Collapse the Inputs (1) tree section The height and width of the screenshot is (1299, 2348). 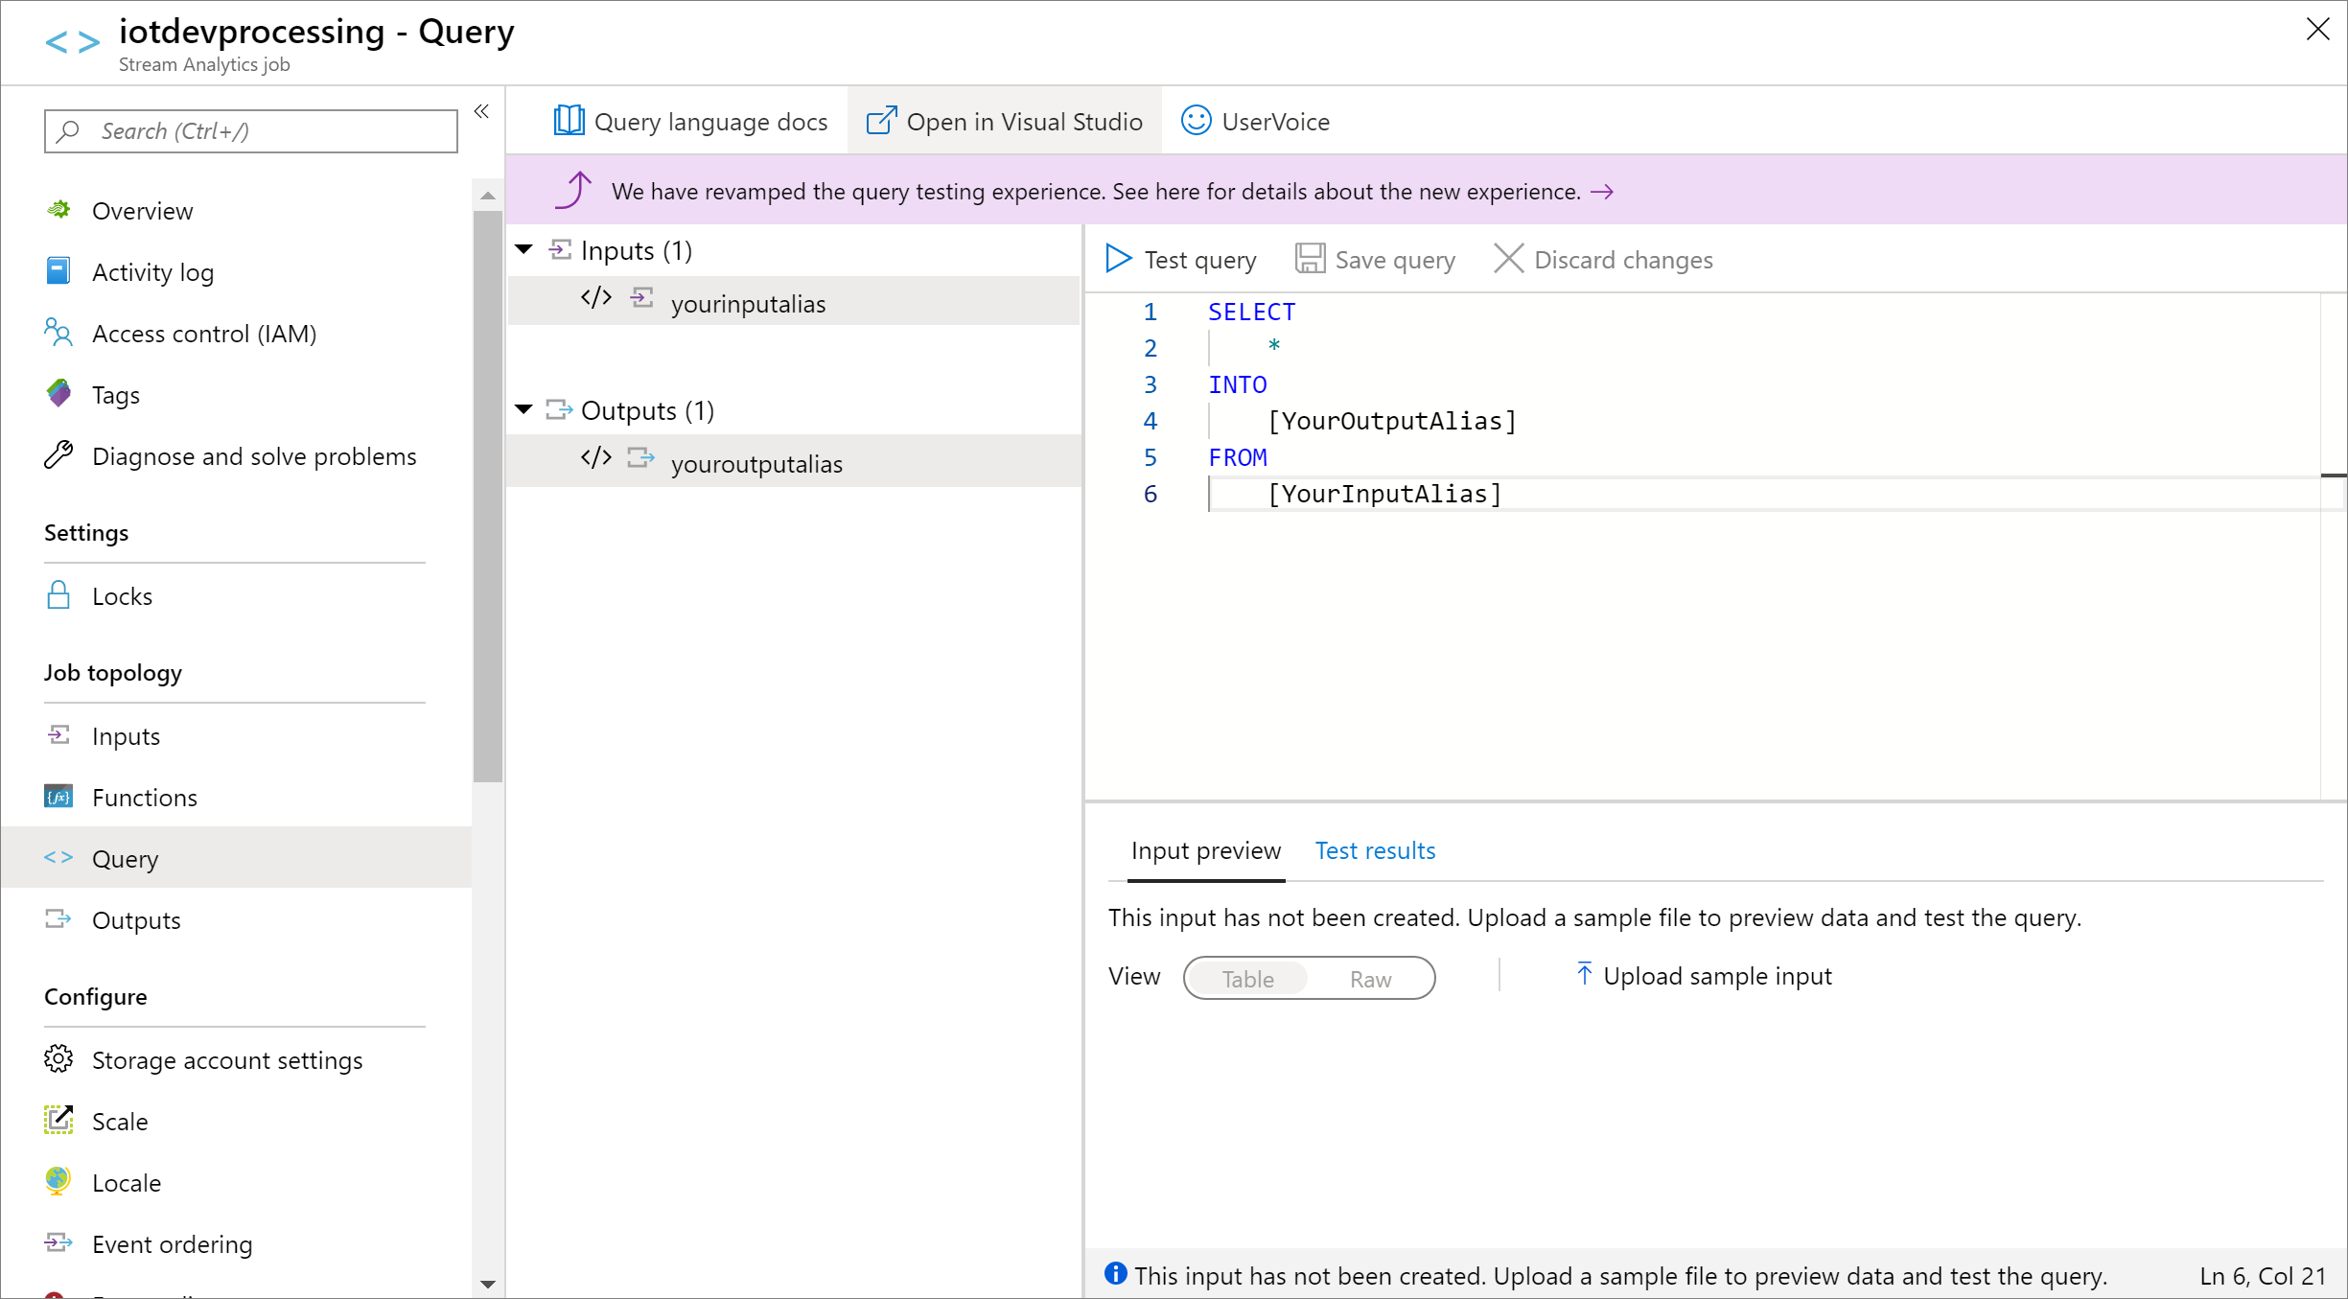524,249
